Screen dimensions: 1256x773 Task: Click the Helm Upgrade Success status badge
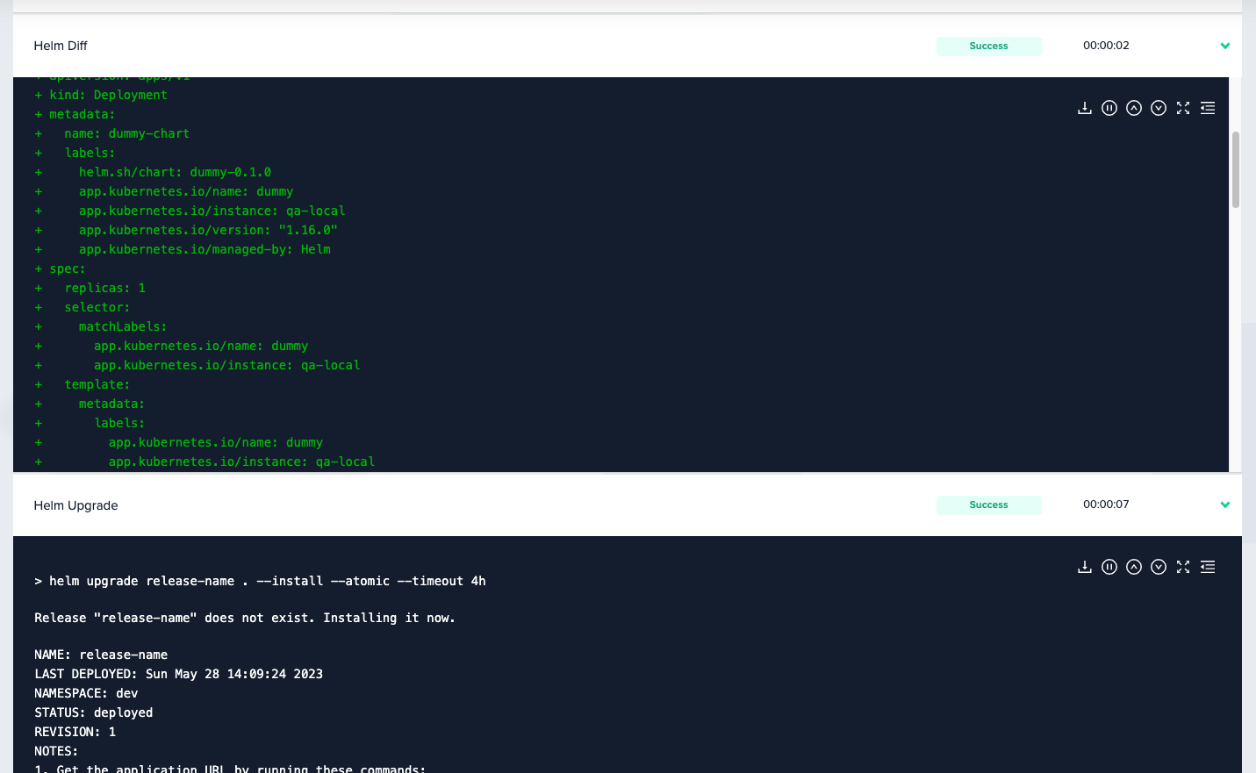click(989, 505)
